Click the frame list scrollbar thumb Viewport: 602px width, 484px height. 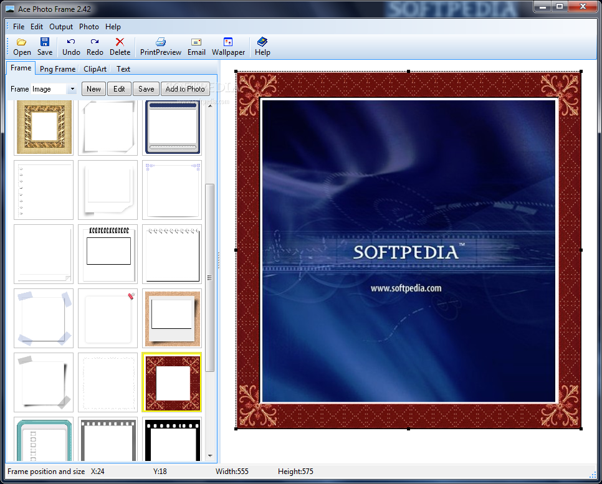point(210,278)
